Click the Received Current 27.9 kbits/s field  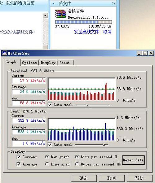tap(29, 80)
